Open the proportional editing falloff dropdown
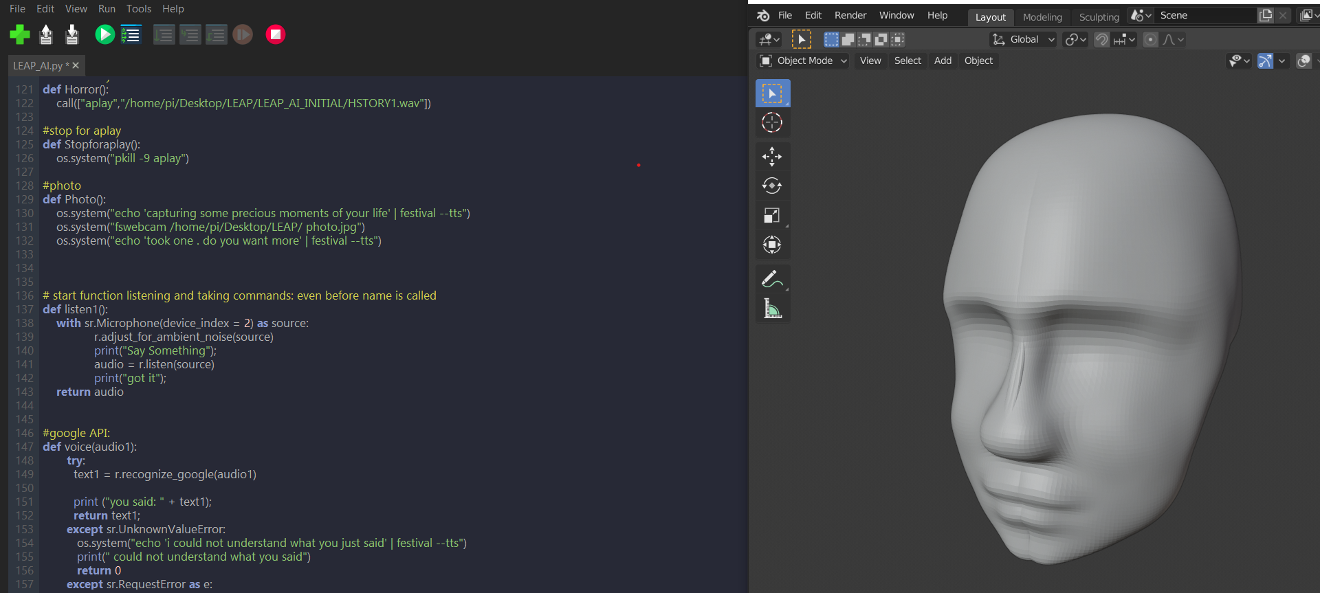This screenshot has height=593, width=1320. tap(1173, 40)
